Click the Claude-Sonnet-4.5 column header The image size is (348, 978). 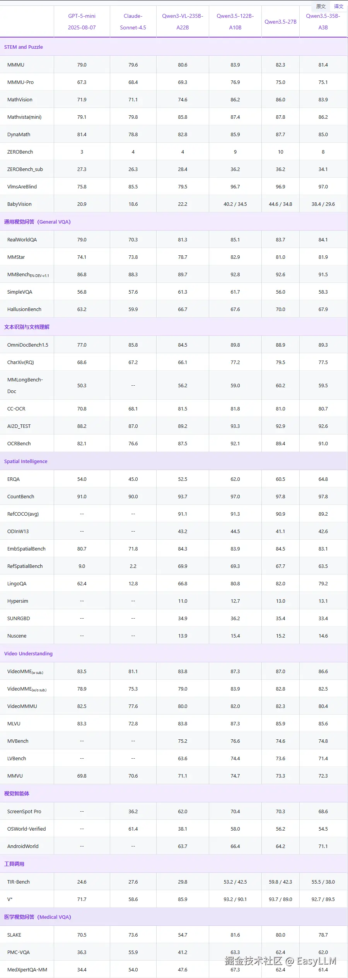(133, 22)
